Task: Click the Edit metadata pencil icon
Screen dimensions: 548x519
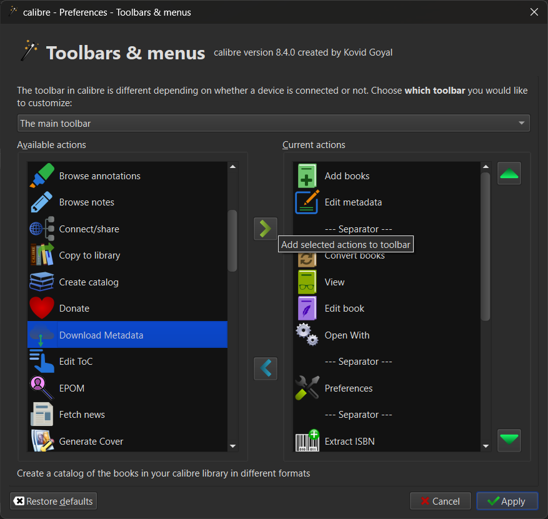Action: coord(307,202)
